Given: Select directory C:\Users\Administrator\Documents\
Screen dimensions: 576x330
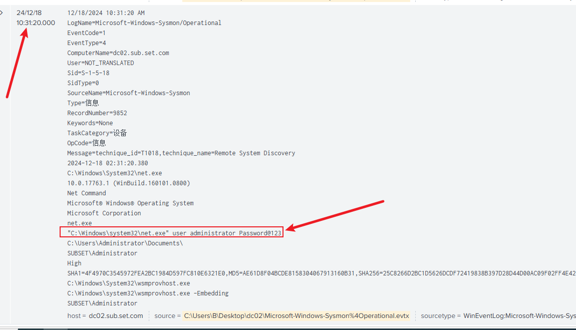Looking at the screenshot, I should tap(125, 243).
